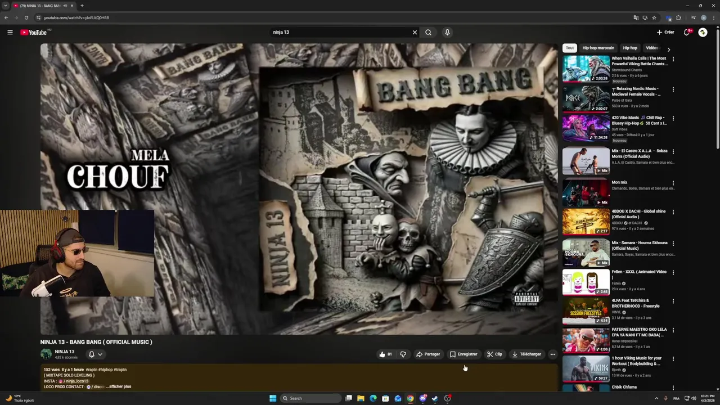
Task: Open options for Relaxing Nordic Music video
Action: coord(673,89)
